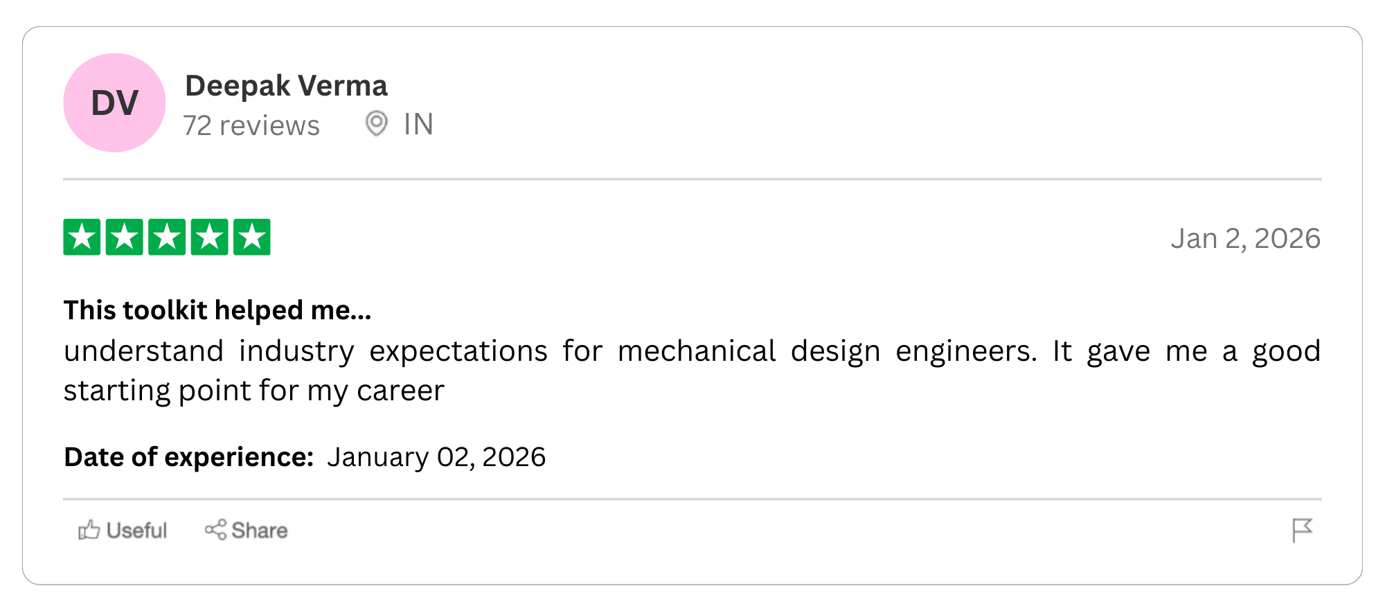View the 72 reviews count
Viewport: 1385px width, 606px height.
[x=251, y=125]
